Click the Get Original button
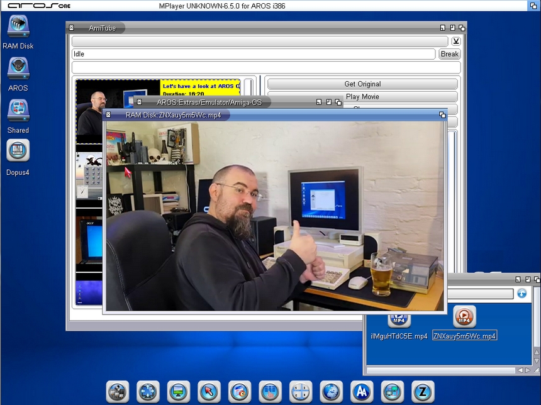 (x=362, y=84)
